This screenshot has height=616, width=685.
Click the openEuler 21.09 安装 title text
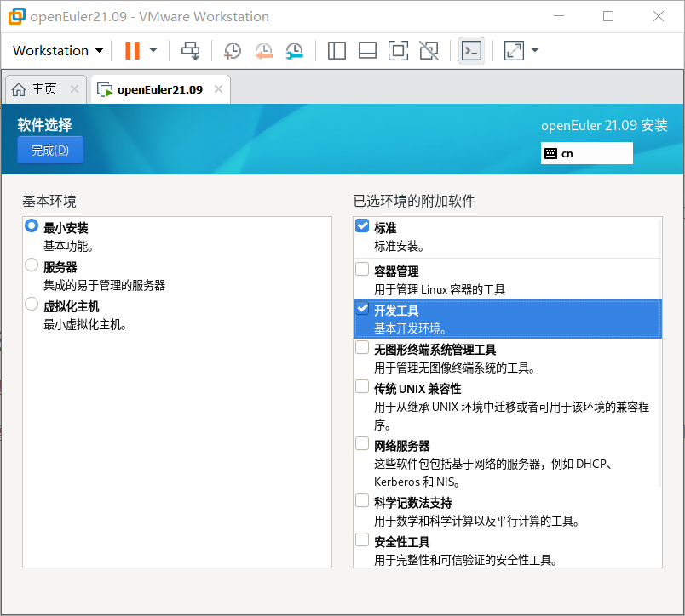point(604,126)
